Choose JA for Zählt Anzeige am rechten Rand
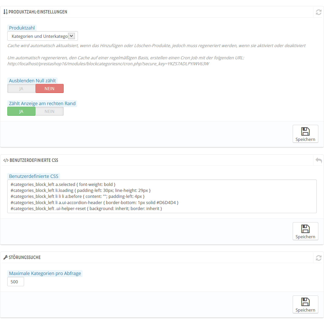 [x=21, y=111]
